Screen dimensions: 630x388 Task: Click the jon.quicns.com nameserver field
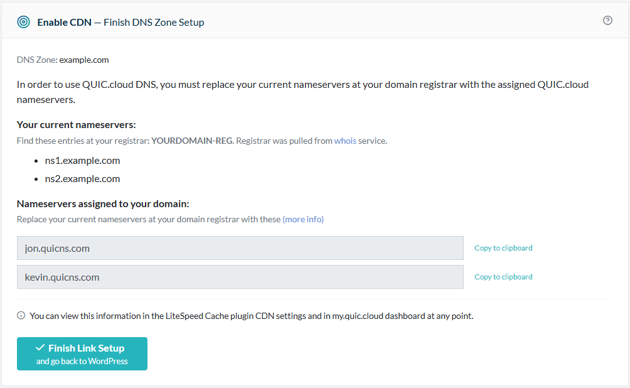240,248
